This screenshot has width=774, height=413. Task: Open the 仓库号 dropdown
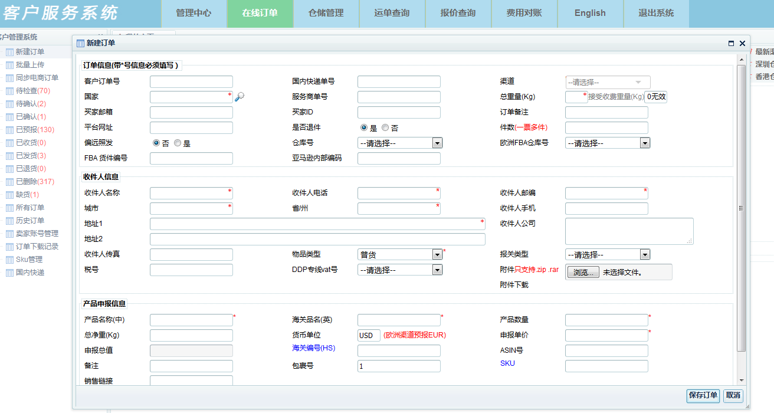pyautogui.click(x=437, y=143)
